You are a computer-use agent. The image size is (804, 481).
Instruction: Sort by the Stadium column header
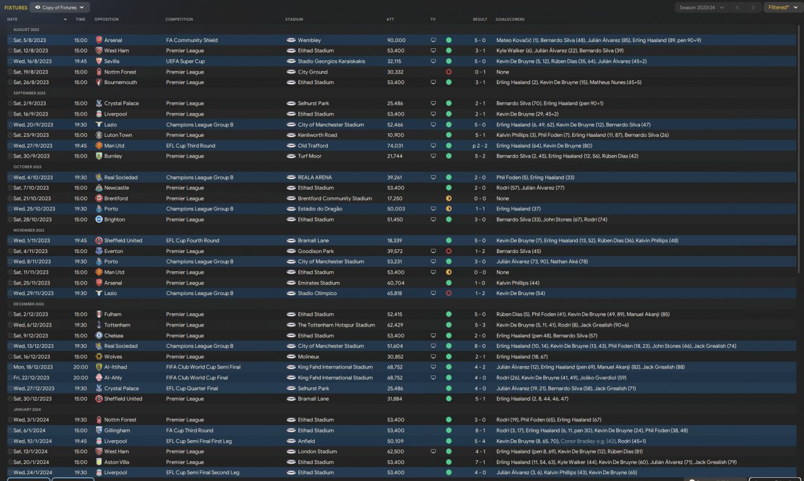click(x=294, y=19)
